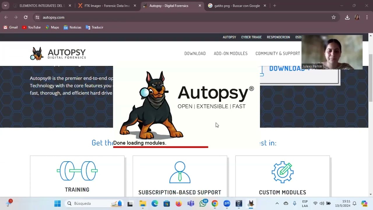Launch Microsoft Edge from the taskbar
Image resolution: width=373 pixels, height=210 pixels.
(155, 203)
